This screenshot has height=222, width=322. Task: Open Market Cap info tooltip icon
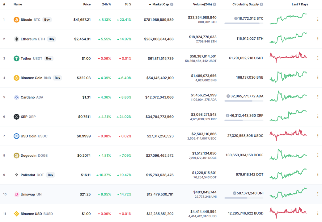pos(172,4)
